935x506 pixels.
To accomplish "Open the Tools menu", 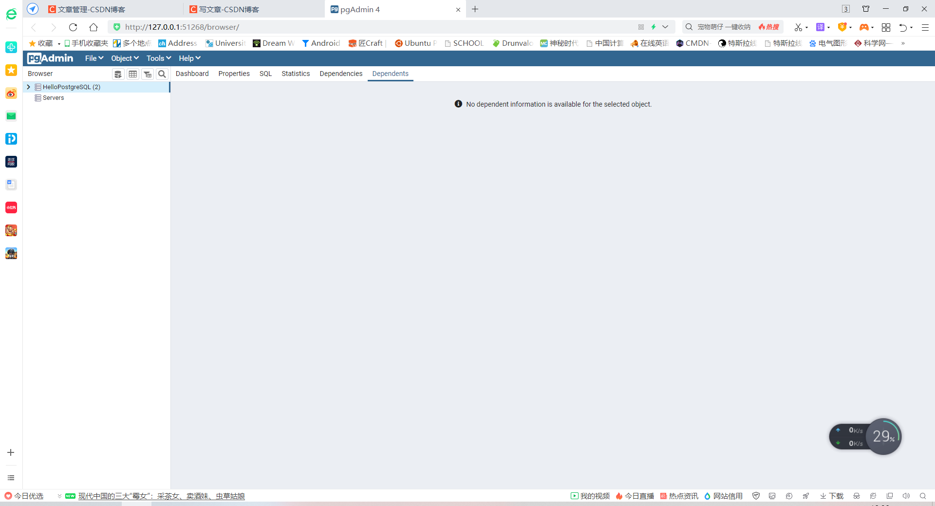I will point(159,58).
